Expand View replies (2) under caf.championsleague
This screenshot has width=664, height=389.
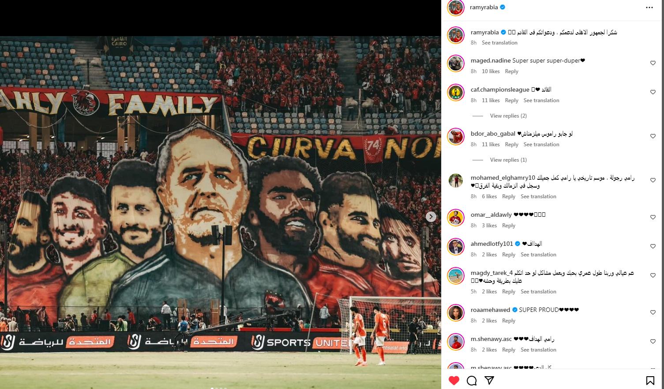pos(508,116)
